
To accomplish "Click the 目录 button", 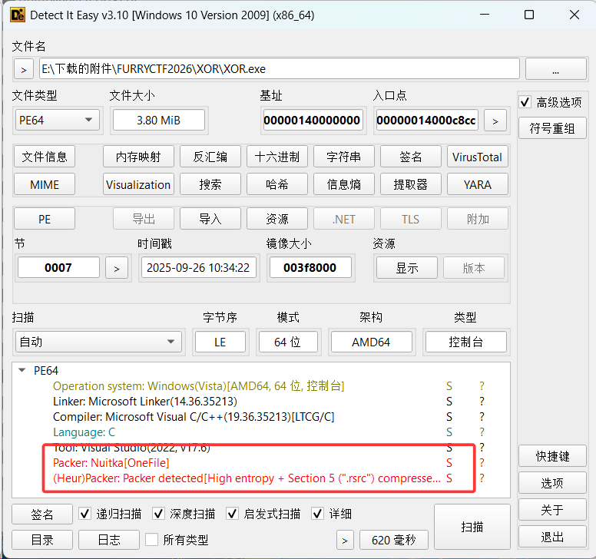I will [x=42, y=540].
